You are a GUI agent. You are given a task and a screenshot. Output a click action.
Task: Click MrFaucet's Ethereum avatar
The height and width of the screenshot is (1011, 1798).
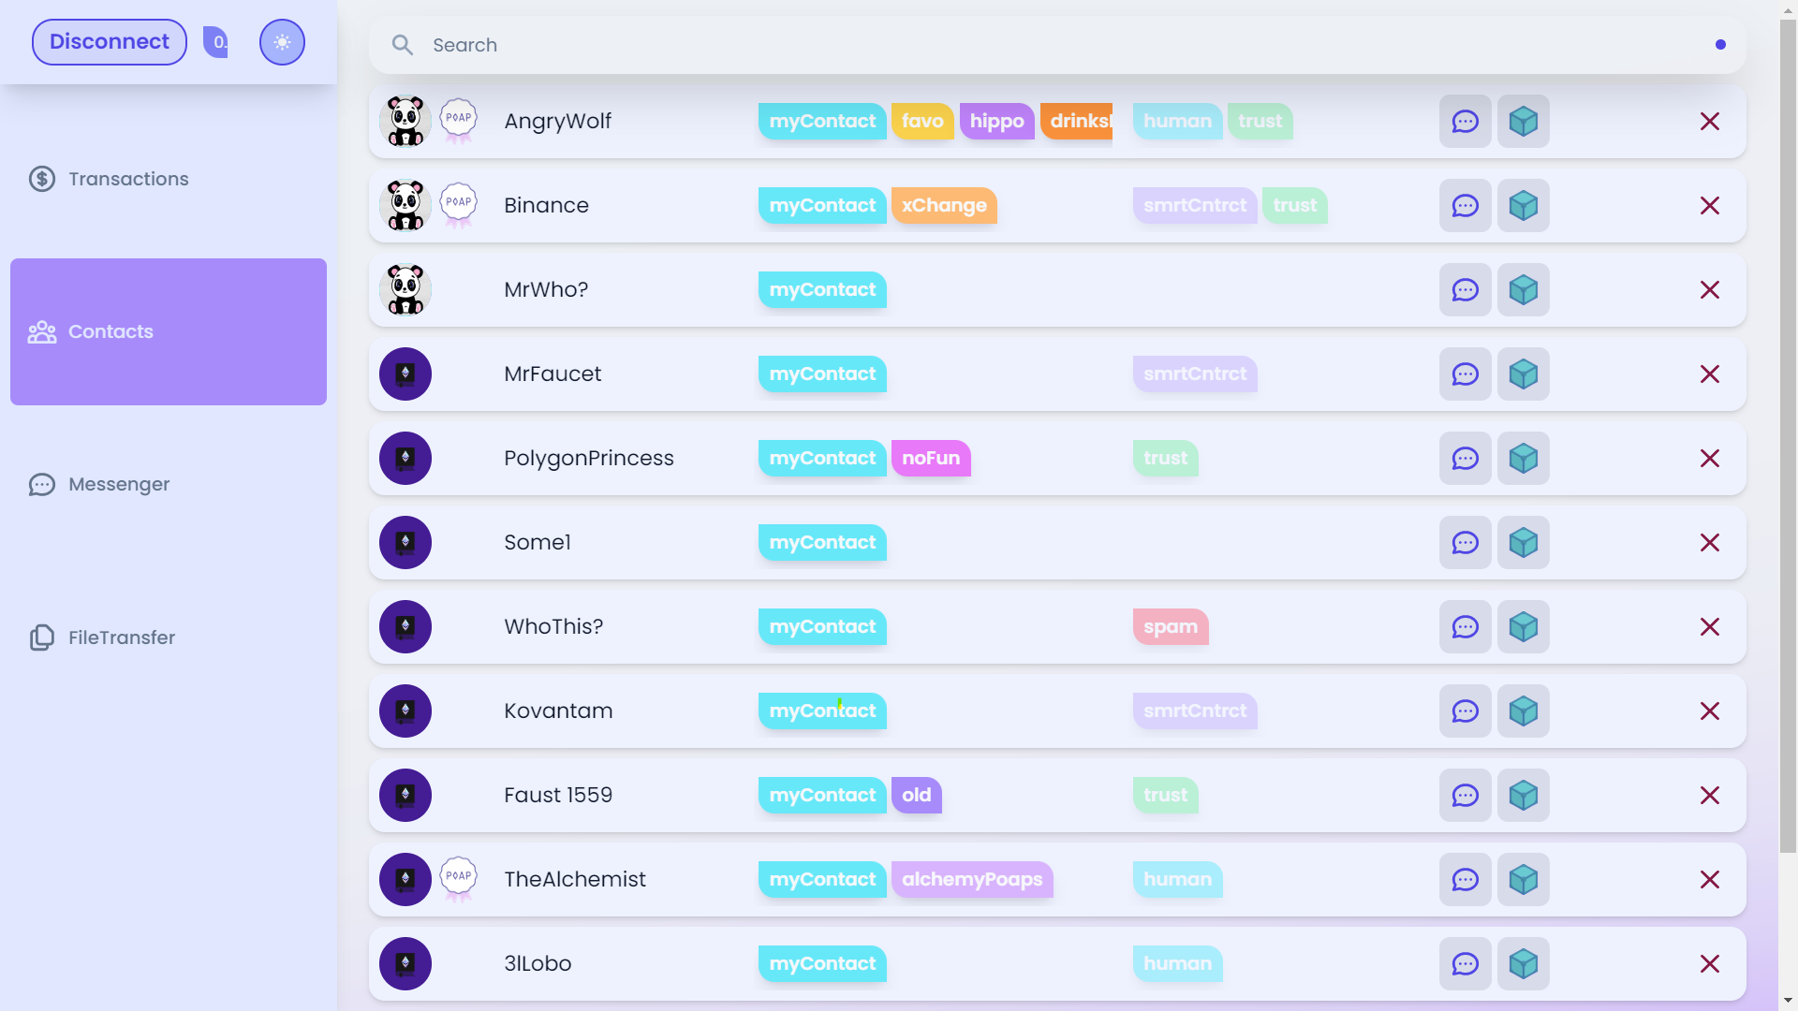[x=405, y=374]
